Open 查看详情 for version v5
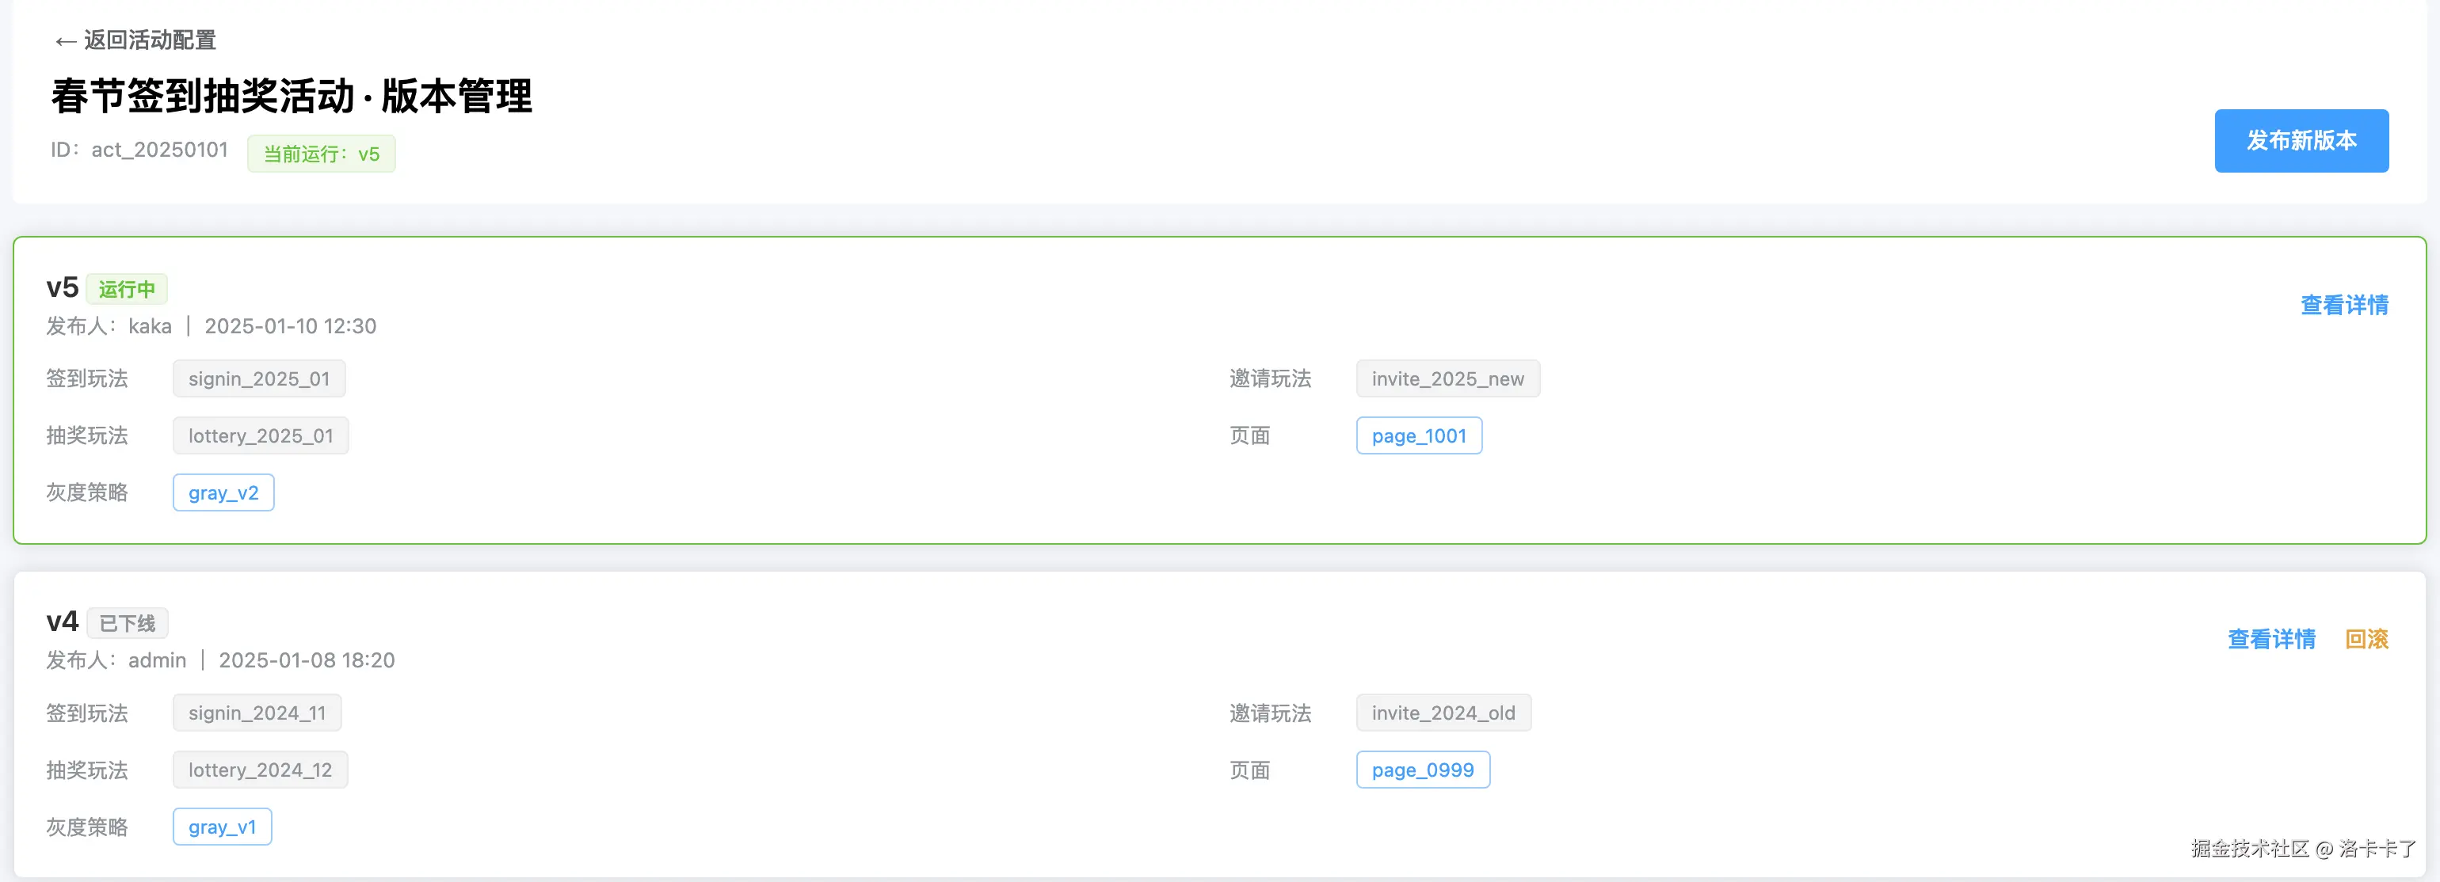Image resolution: width=2440 pixels, height=882 pixels. tap(2343, 306)
